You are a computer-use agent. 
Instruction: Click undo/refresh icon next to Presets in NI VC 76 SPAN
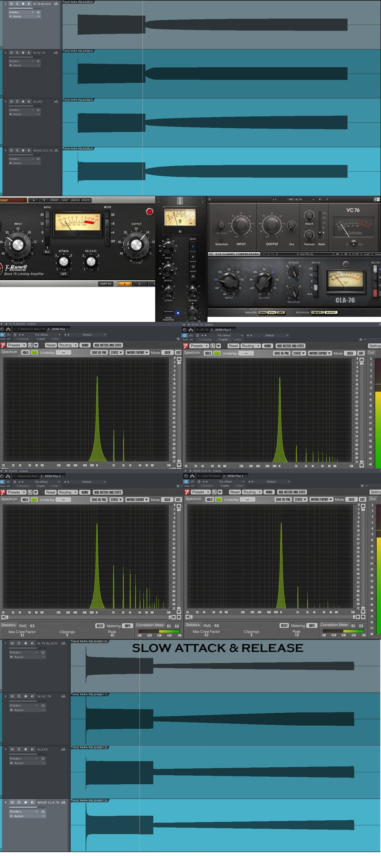click(213, 346)
